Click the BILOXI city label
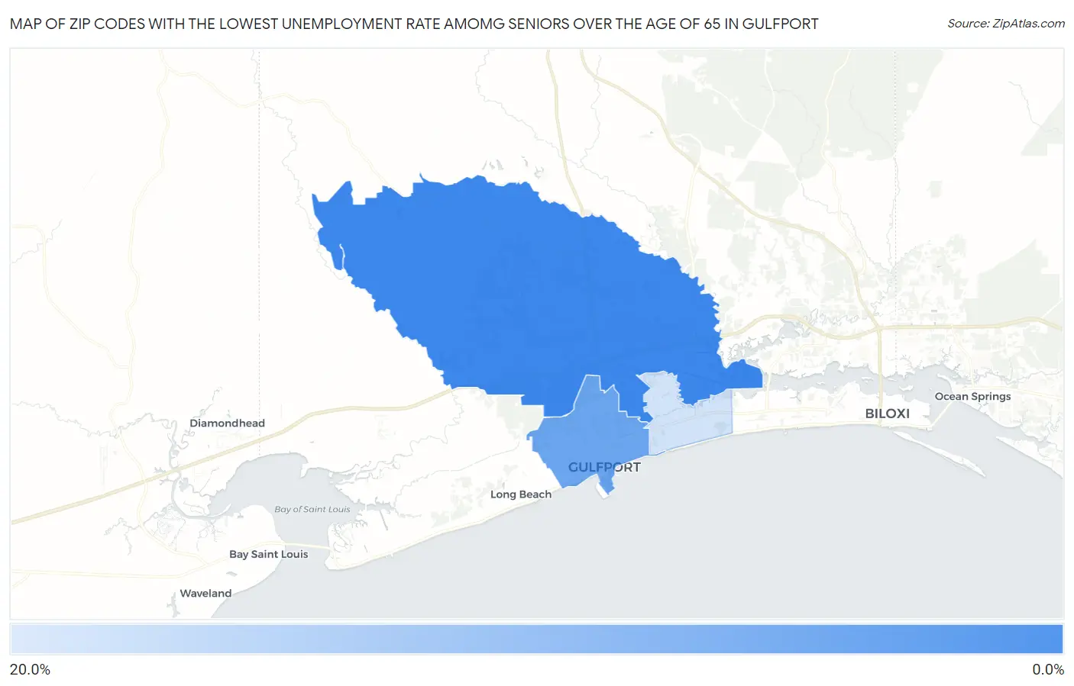This screenshot has height=686, width=1074. click(x=887, y=414)
